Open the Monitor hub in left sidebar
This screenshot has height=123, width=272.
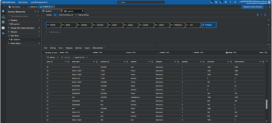tap(3, 22)
